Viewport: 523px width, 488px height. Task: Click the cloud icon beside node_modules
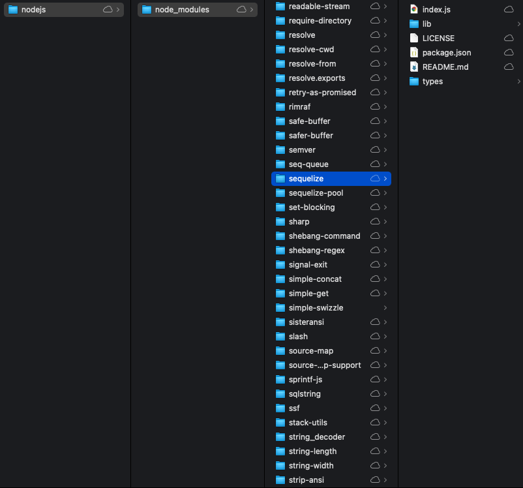tap(241, 10)
